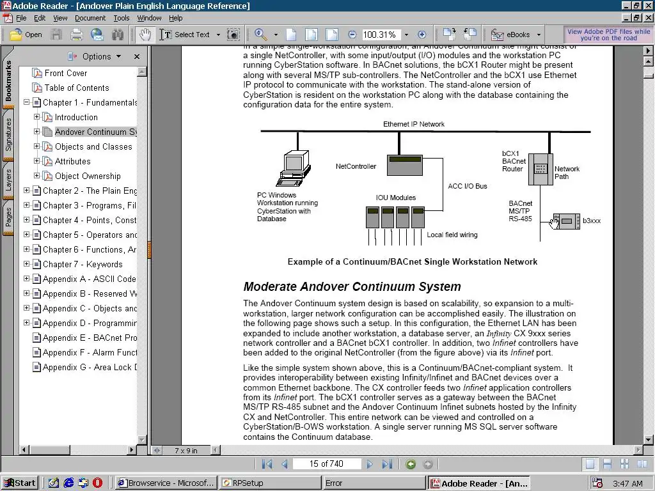Expand Chapter 7 - Keywords bookmark

click(26, 264)
